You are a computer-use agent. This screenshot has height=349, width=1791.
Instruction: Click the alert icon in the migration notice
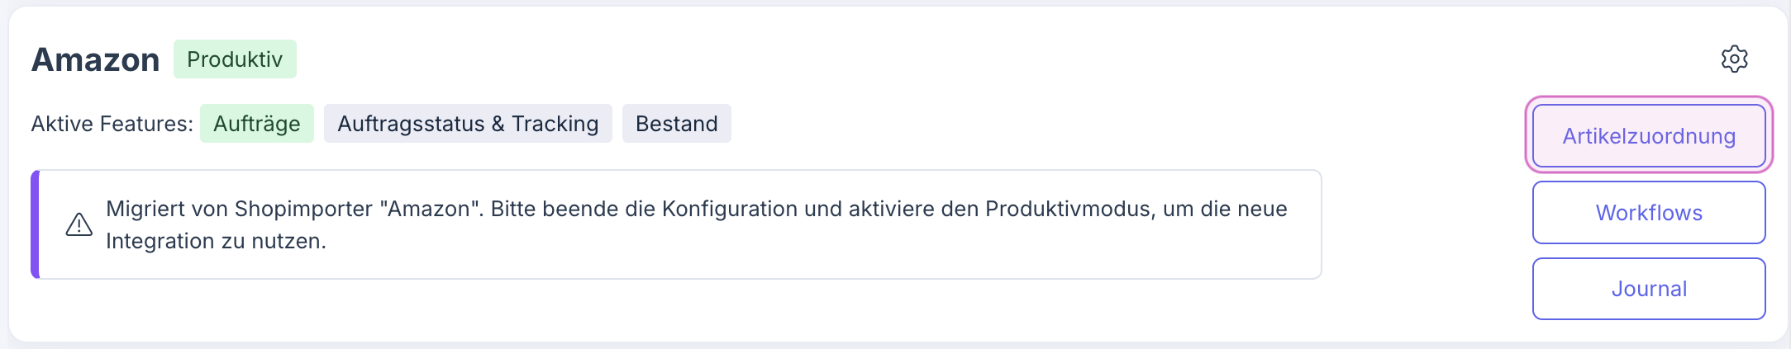[x=79, y=224]
